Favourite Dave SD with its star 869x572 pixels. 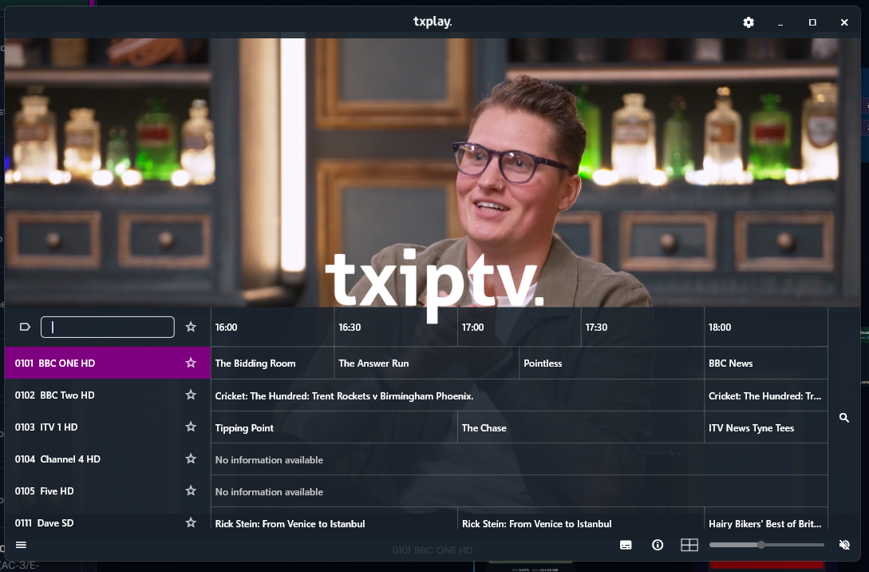(x=191, y=522)
